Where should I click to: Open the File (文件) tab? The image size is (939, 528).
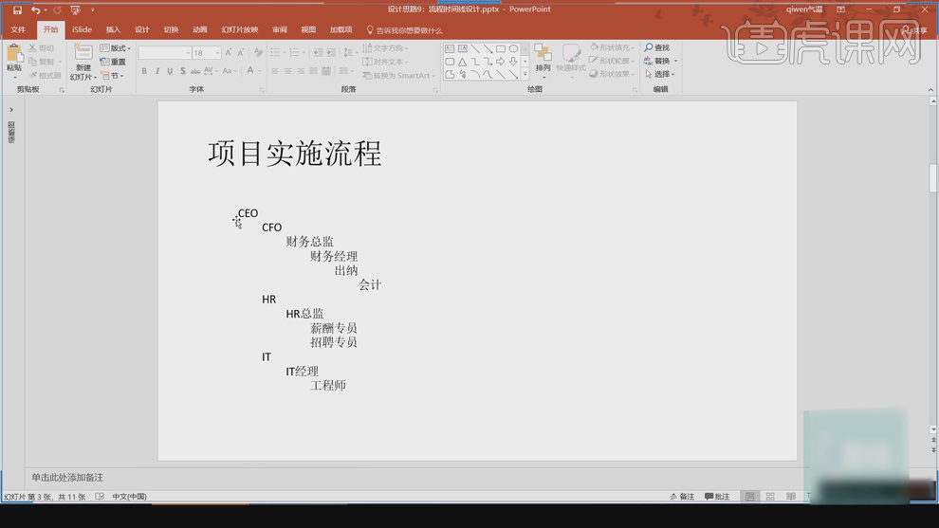point(18,29)
